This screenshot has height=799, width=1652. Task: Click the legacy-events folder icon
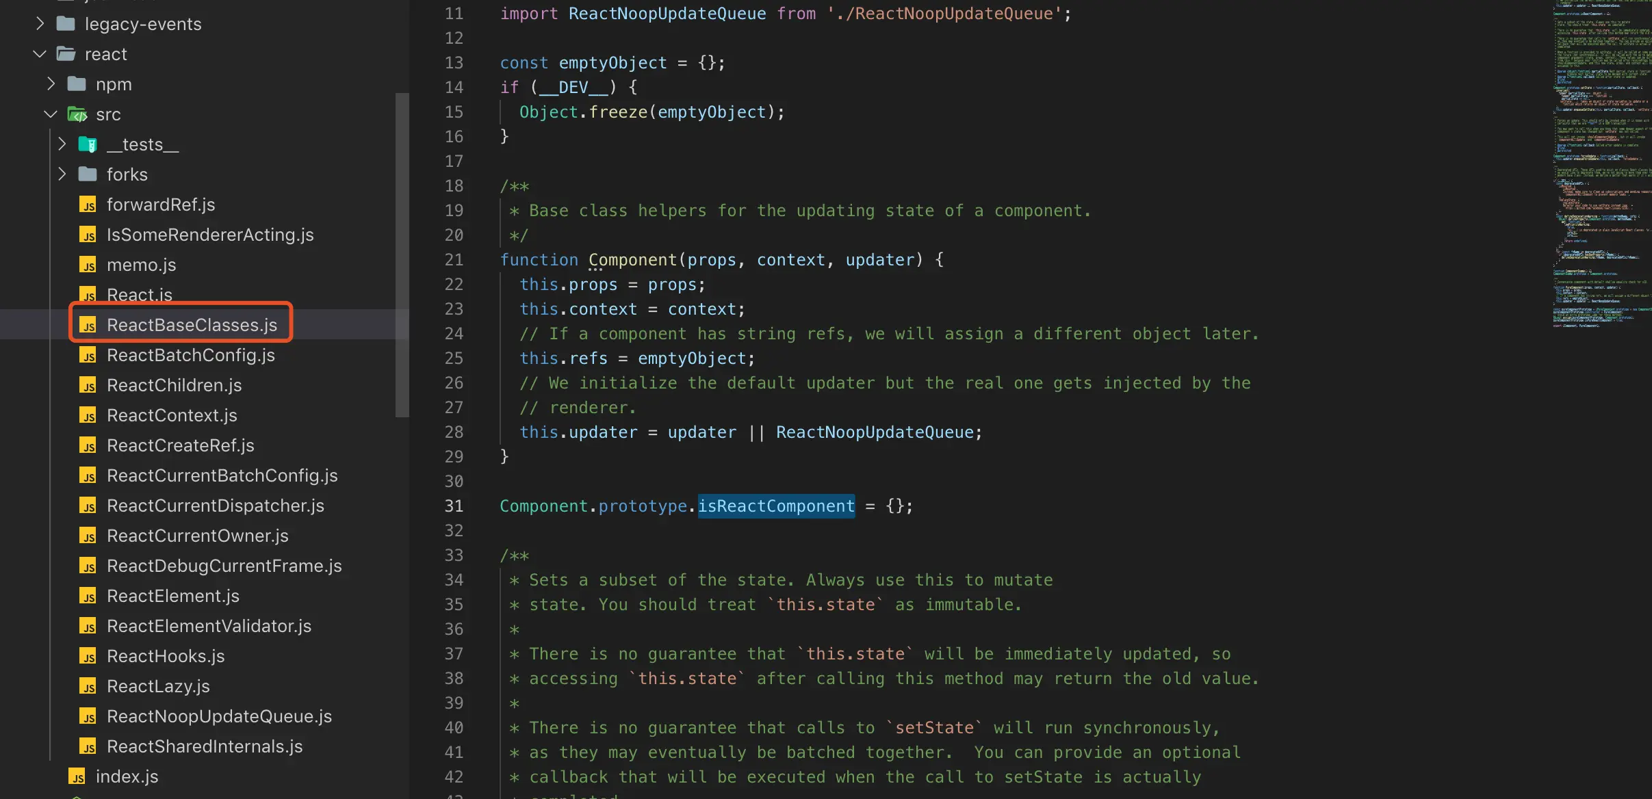[x=66, y=24]
